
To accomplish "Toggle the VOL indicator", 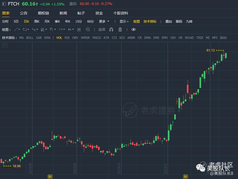I will 59,38.
